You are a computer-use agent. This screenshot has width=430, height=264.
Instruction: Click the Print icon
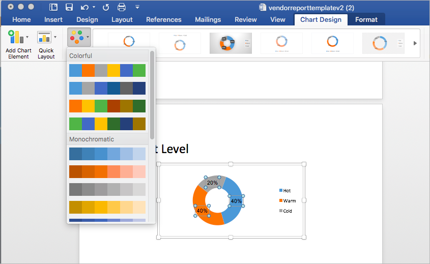tap(122, 7)
